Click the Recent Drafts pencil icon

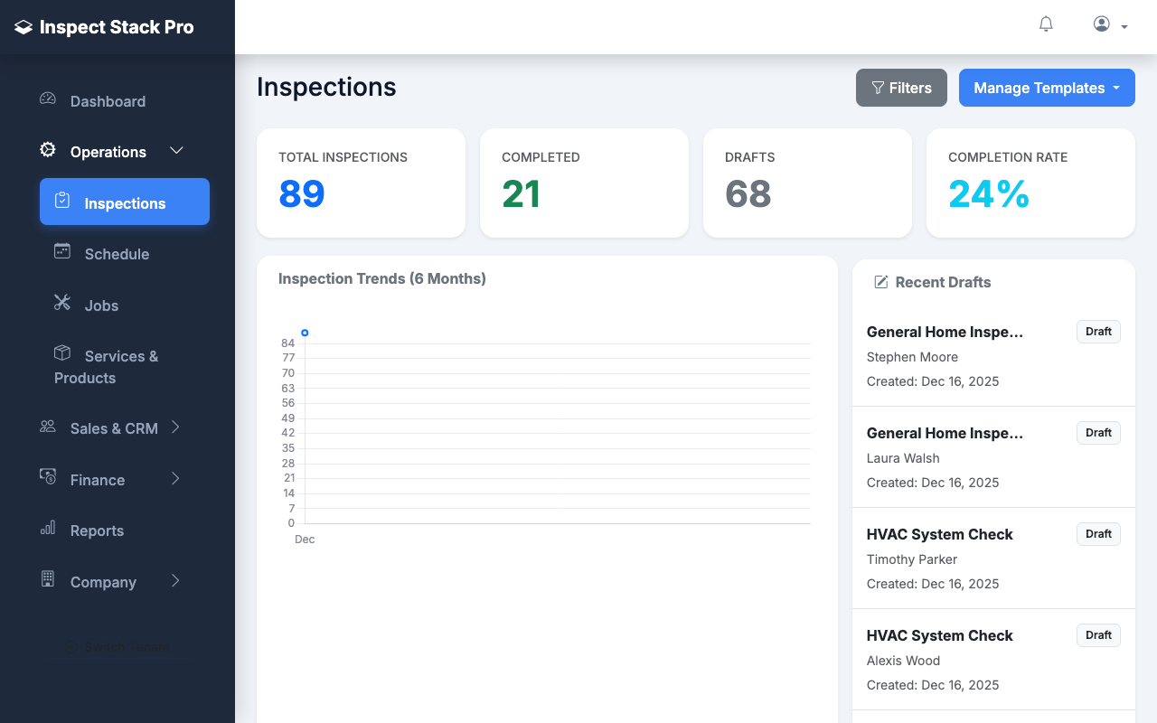[880, 282]
